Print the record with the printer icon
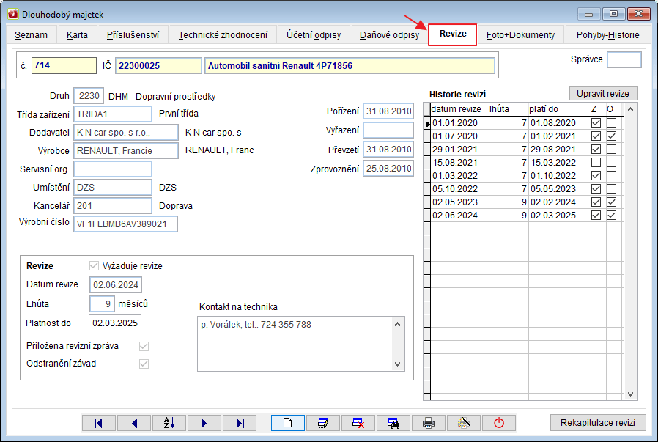This screenshot has height=442, width=658. click(429, 423)
